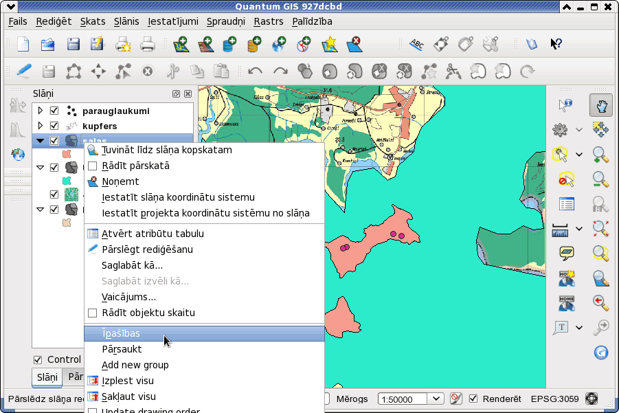The height and width of the screenshot is (413, 619).
Task: Expand the kupfers layer tree
Action: [41, 126]
